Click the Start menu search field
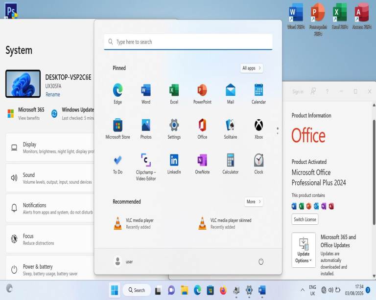The width and height of the screenshot is (376, 300). click(x=188, y=42)
